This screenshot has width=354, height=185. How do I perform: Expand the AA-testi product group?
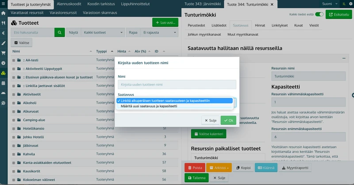coord(14,60)
